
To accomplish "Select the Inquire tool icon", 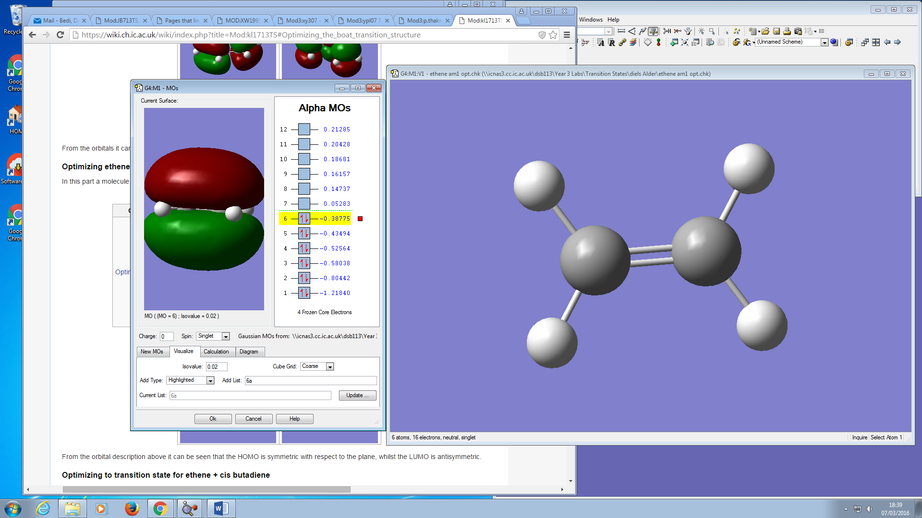I will (653, 31).
